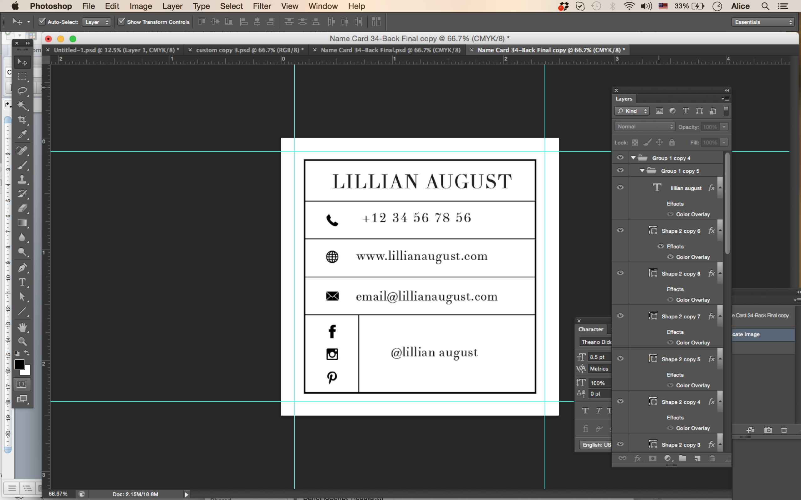
Task: Hide the Group 1 copy 4 group
Action: pyautogui.click(x=620, y=157)
